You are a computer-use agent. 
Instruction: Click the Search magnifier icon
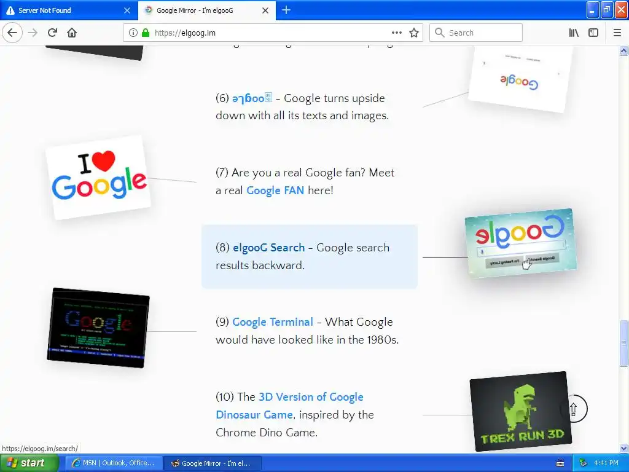(440, 33)
